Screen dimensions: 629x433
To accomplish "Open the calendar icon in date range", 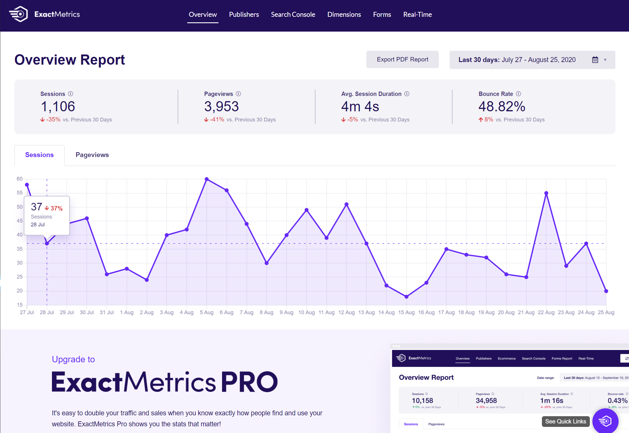I will coord(595,60).
